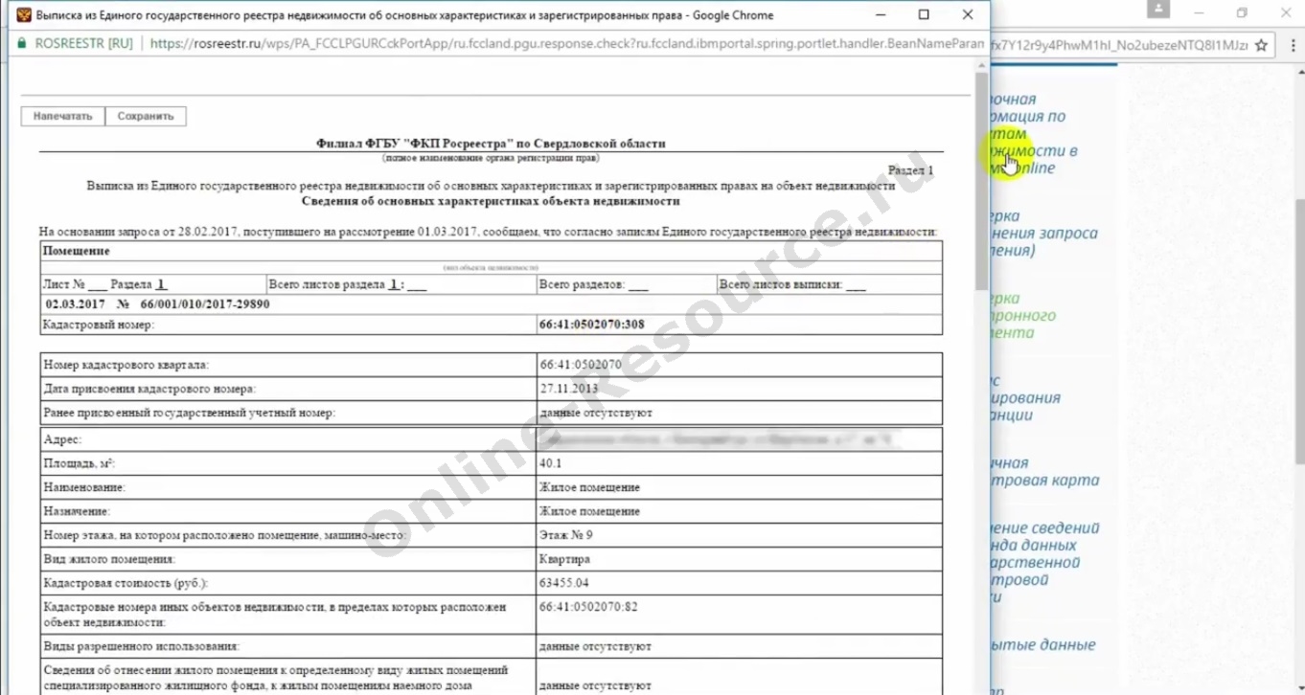
Task: Click the popup scrollbar up arrow
Action: [x=981, y=64]
